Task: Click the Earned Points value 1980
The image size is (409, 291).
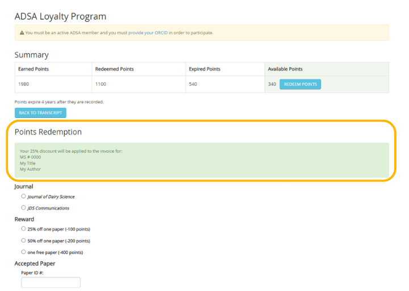Action: pos(23,84)
